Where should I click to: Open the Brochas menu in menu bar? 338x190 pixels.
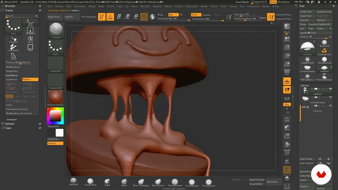point(59,6)
